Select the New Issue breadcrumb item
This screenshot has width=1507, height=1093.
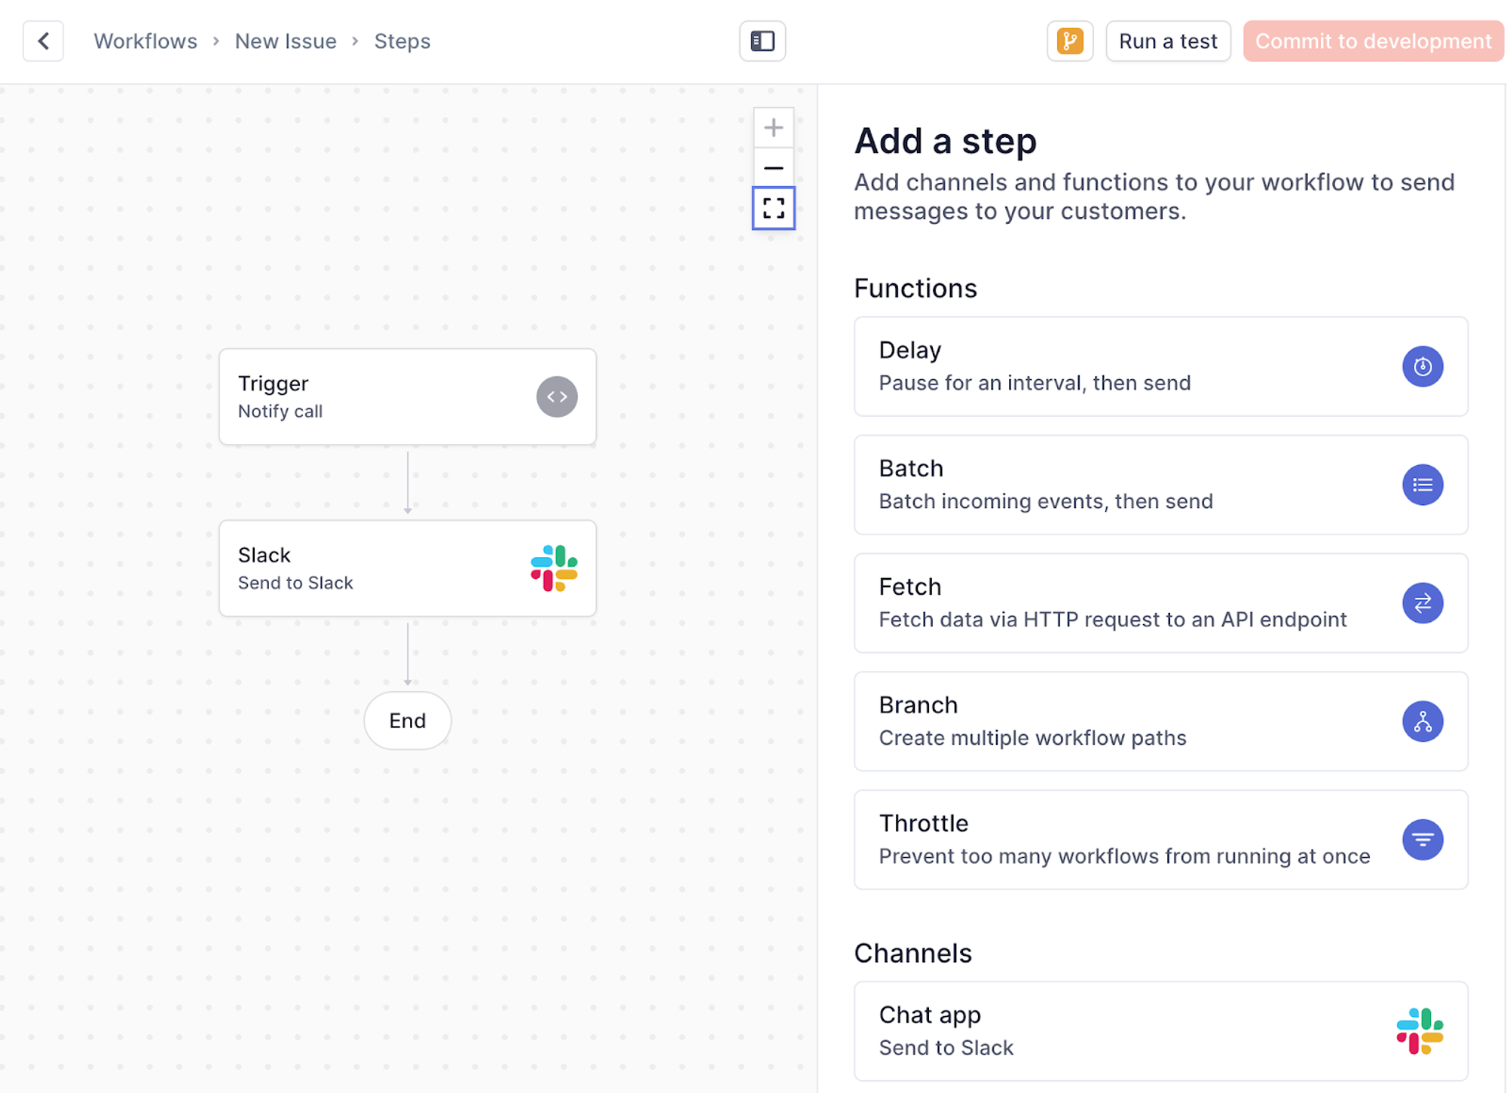pos(286,40)
